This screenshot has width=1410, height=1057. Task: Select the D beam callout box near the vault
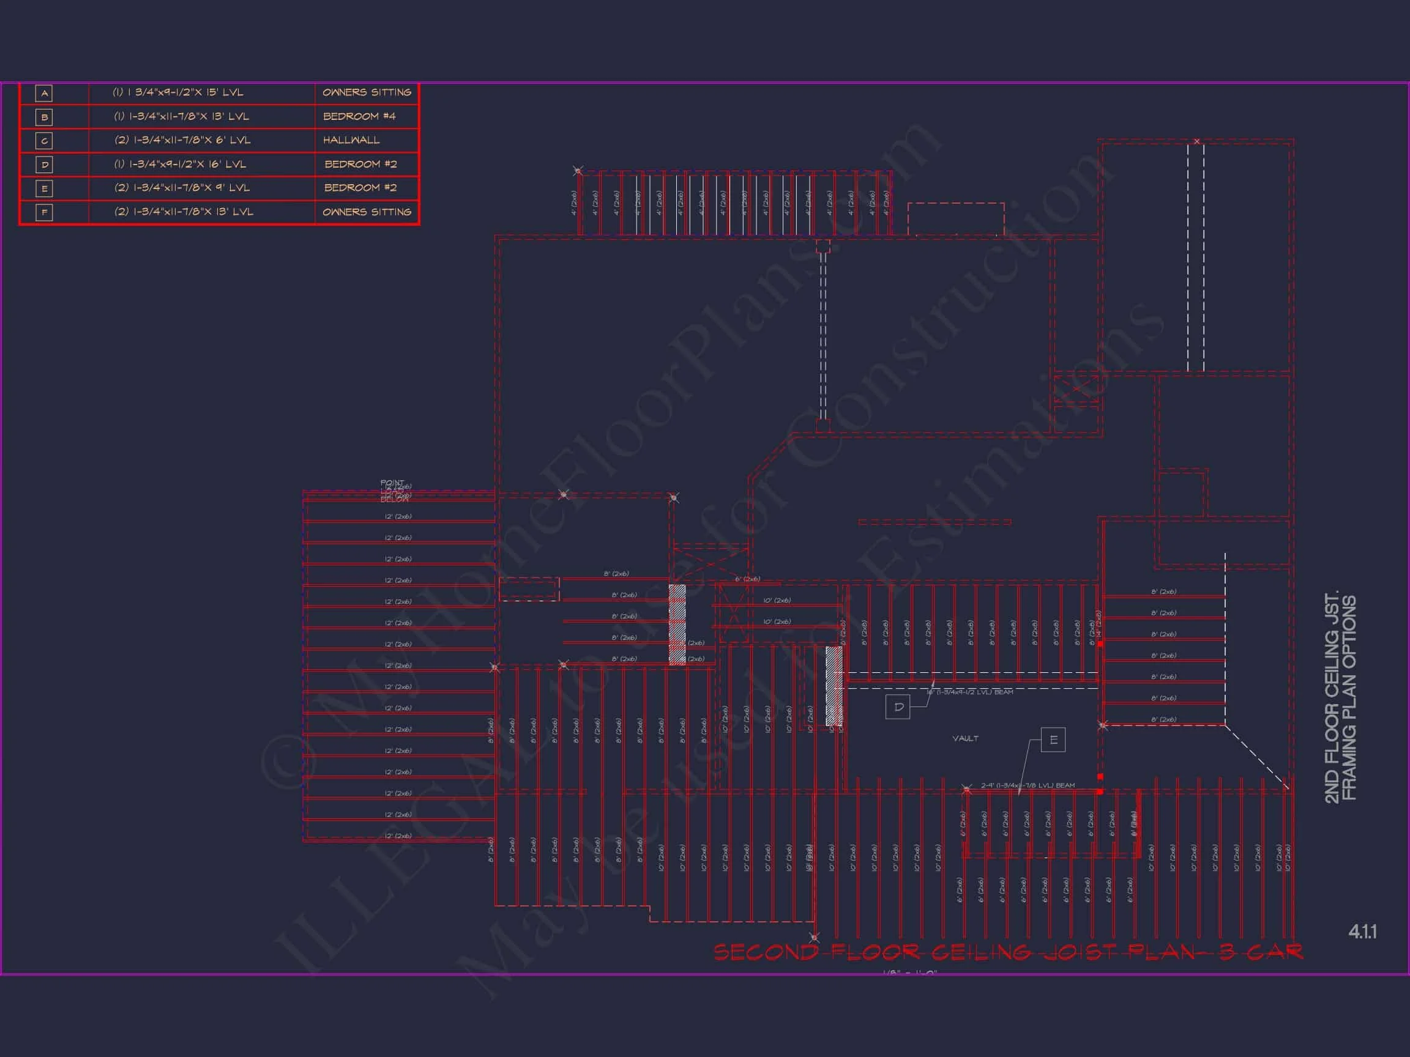898,707
